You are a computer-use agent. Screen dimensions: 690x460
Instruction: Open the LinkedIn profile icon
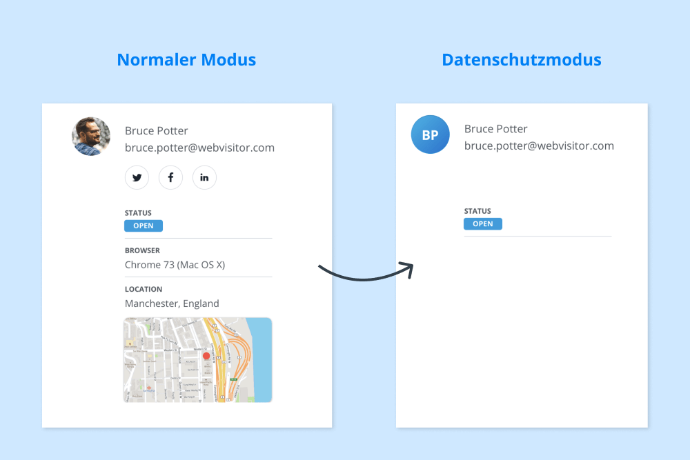[x=204, y=178]
